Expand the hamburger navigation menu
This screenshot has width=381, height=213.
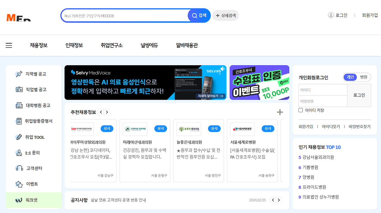(9, 45)
